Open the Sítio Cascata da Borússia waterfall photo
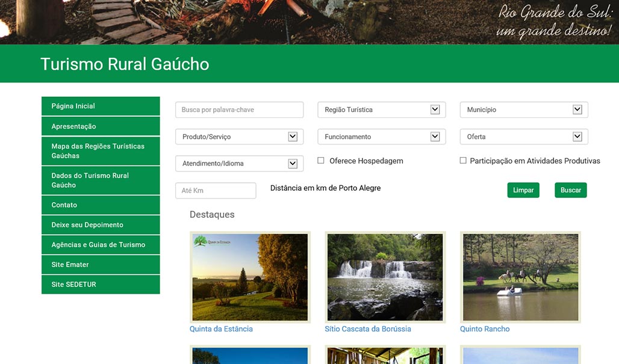619x364 pixels. [x=385, y=277]
